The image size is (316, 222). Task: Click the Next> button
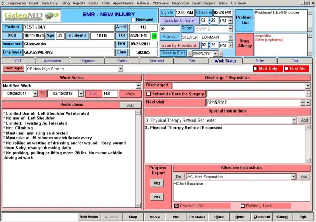point(240,217)
